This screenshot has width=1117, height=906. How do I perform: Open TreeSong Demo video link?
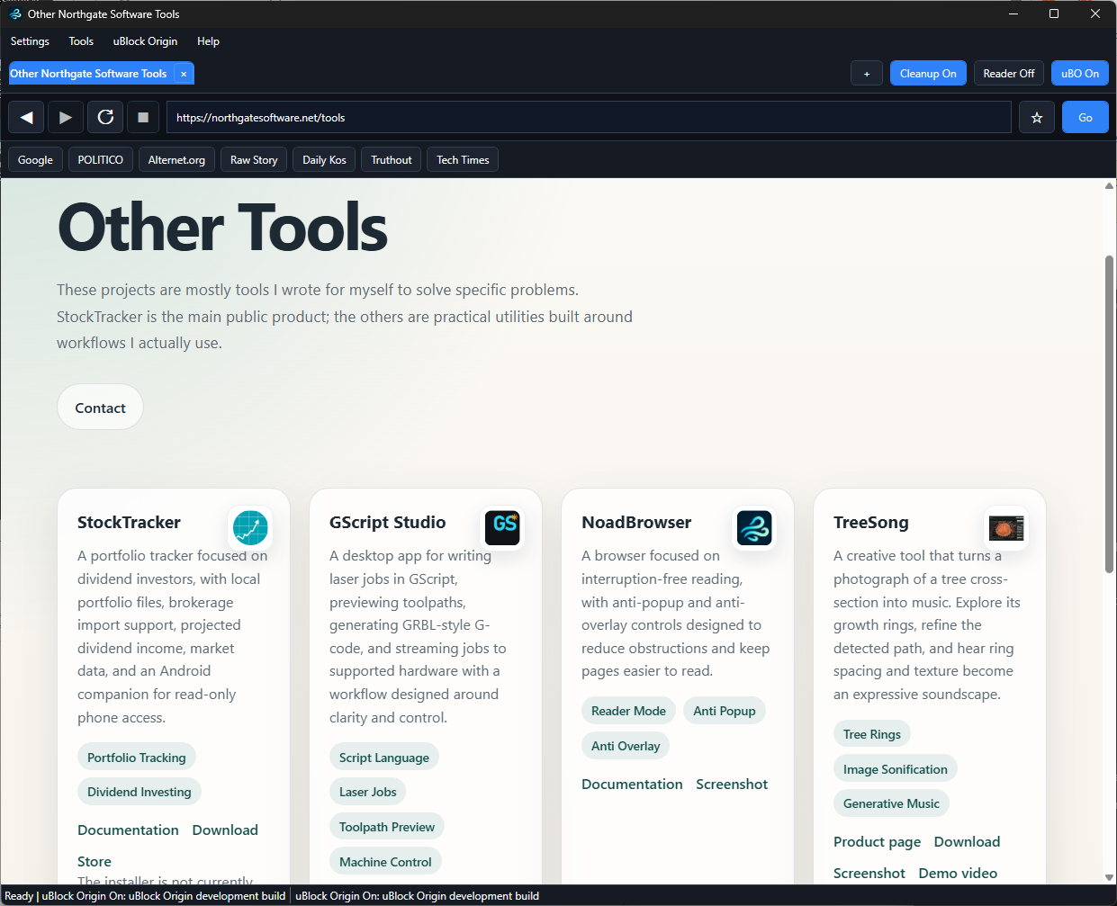point(958,873)
